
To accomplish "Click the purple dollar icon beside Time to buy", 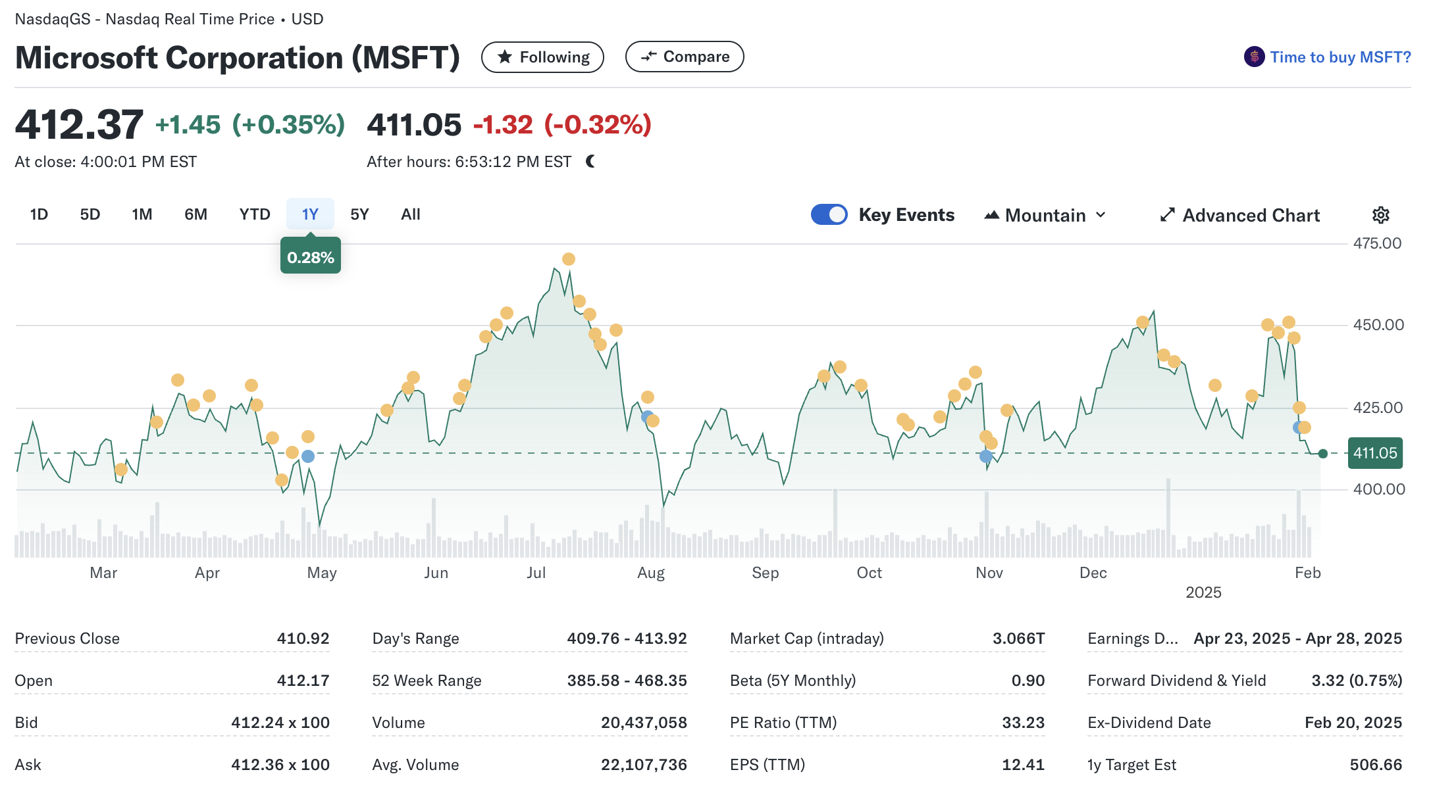I will (1254, 57).
